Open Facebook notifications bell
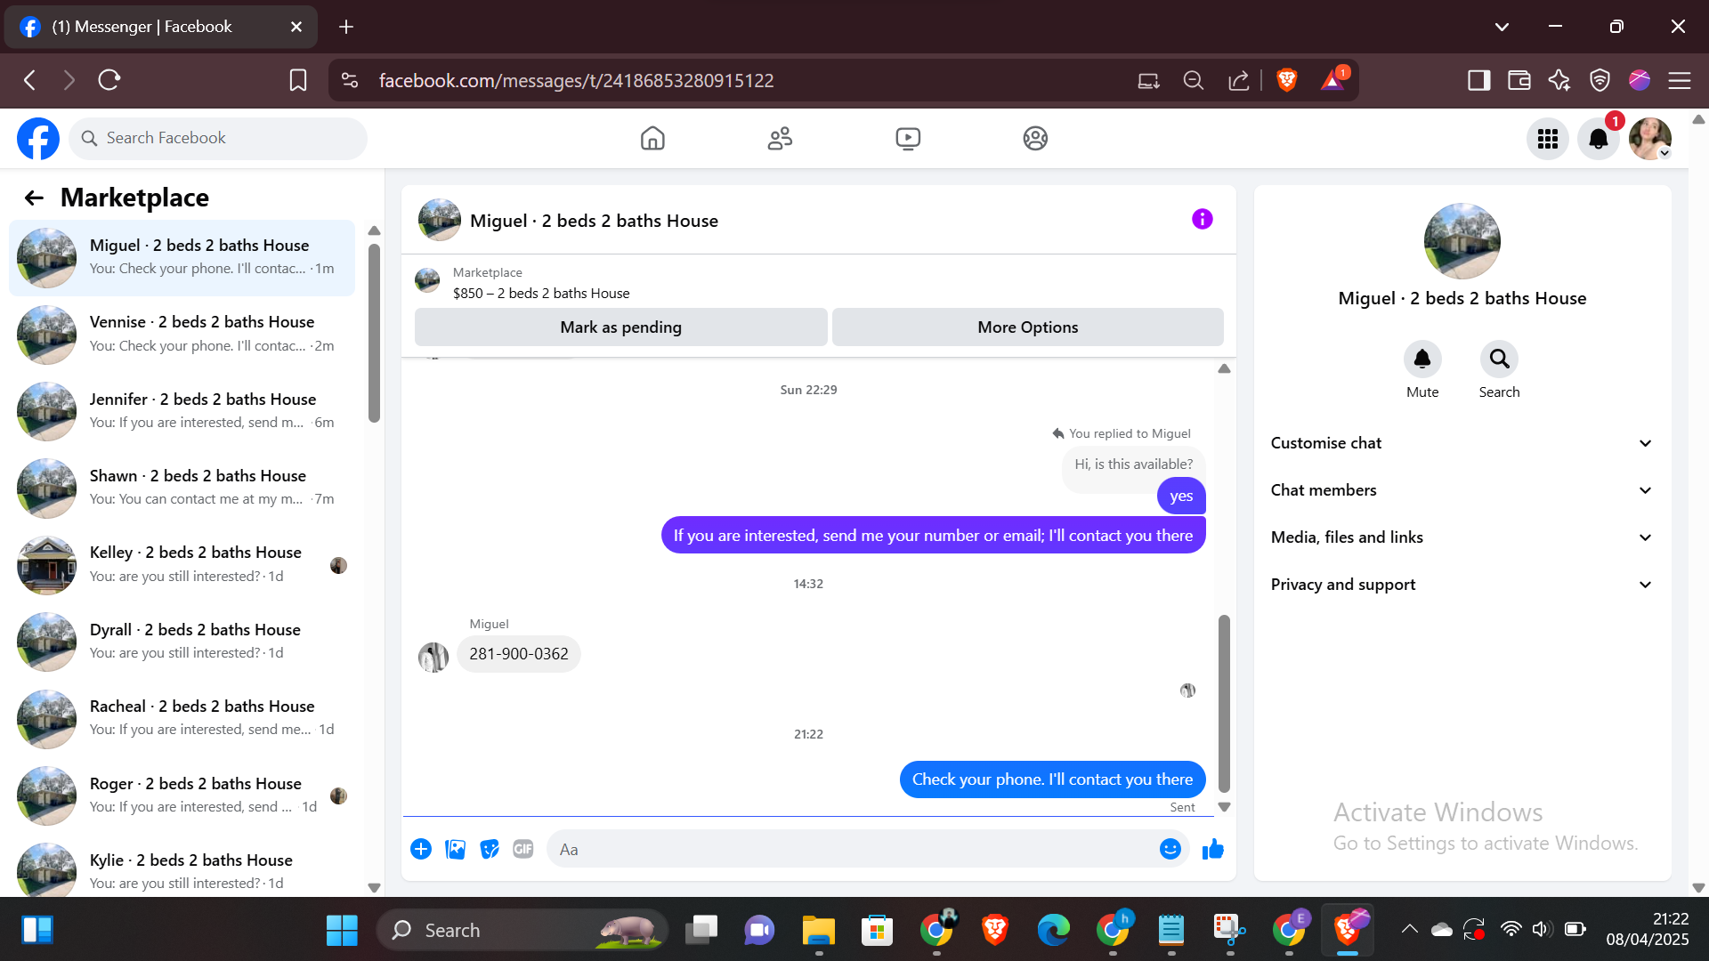The image size is (1709, 961). 1599,139
